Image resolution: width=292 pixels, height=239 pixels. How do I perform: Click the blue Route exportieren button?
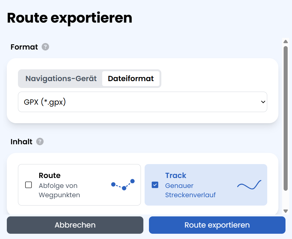217,225
